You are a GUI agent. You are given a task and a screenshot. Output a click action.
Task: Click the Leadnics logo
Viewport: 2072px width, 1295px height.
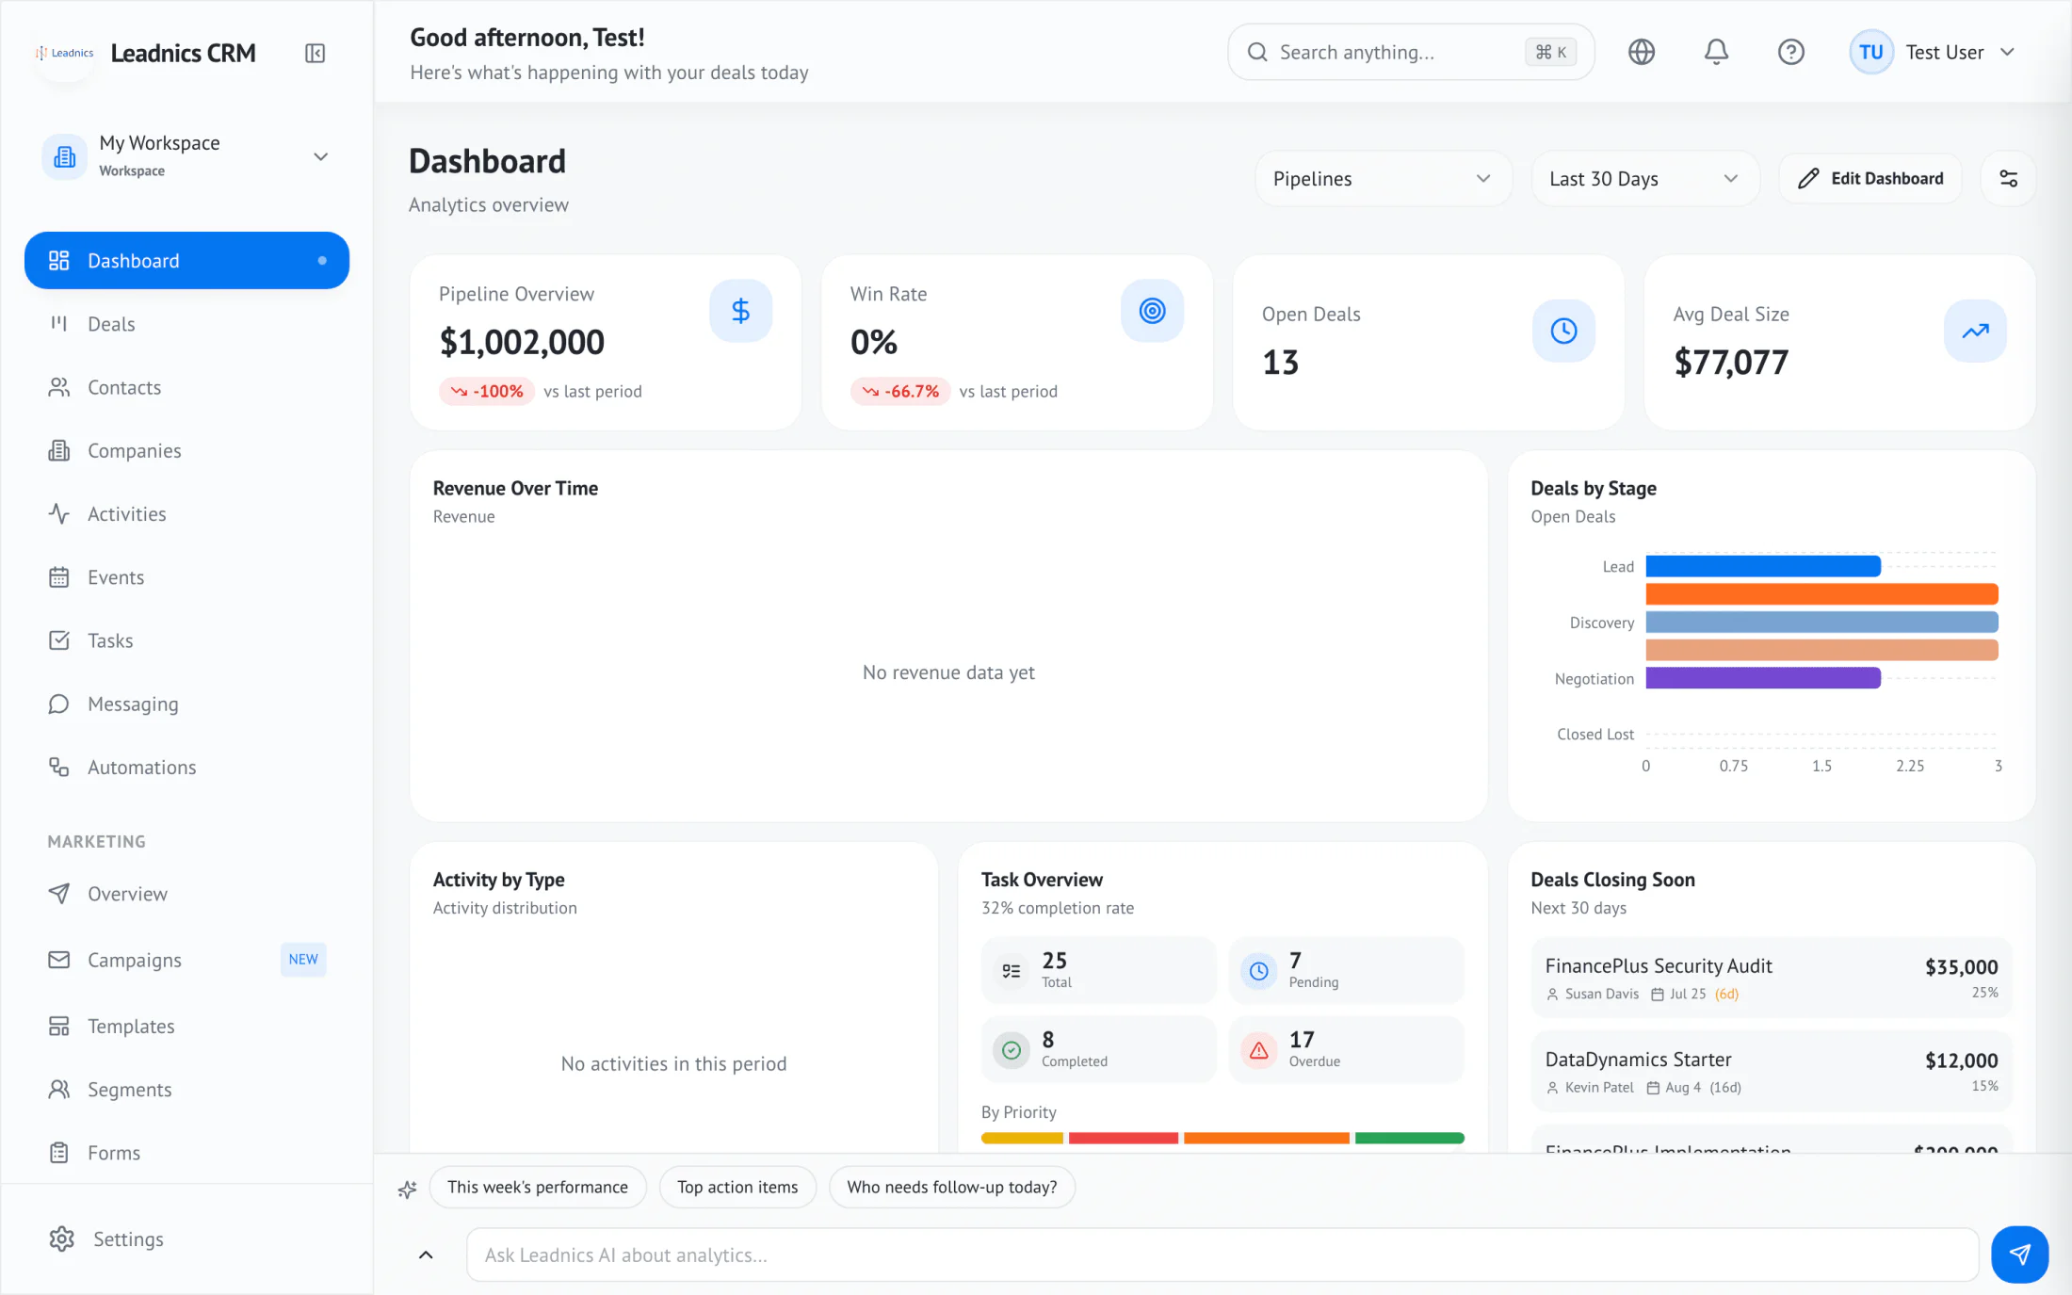coord(65,54)
